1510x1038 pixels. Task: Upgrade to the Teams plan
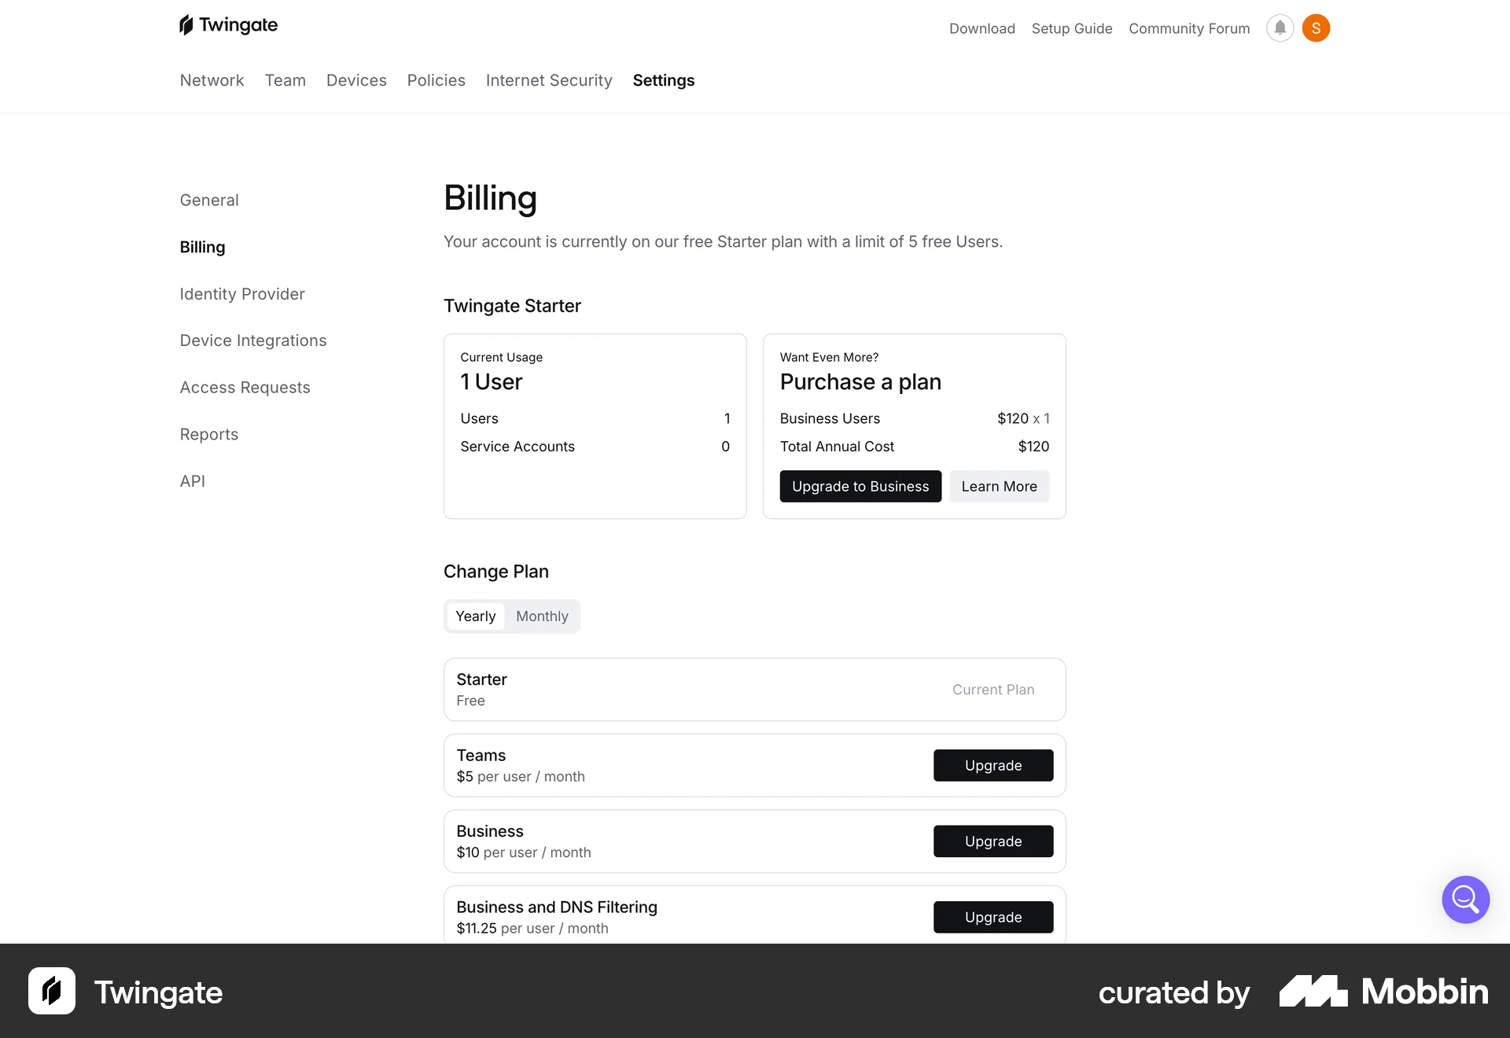(x=993, y=765)
